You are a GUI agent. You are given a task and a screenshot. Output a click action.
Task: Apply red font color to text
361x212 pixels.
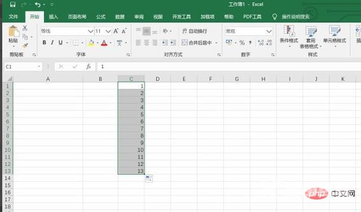(x=104, y=43)
